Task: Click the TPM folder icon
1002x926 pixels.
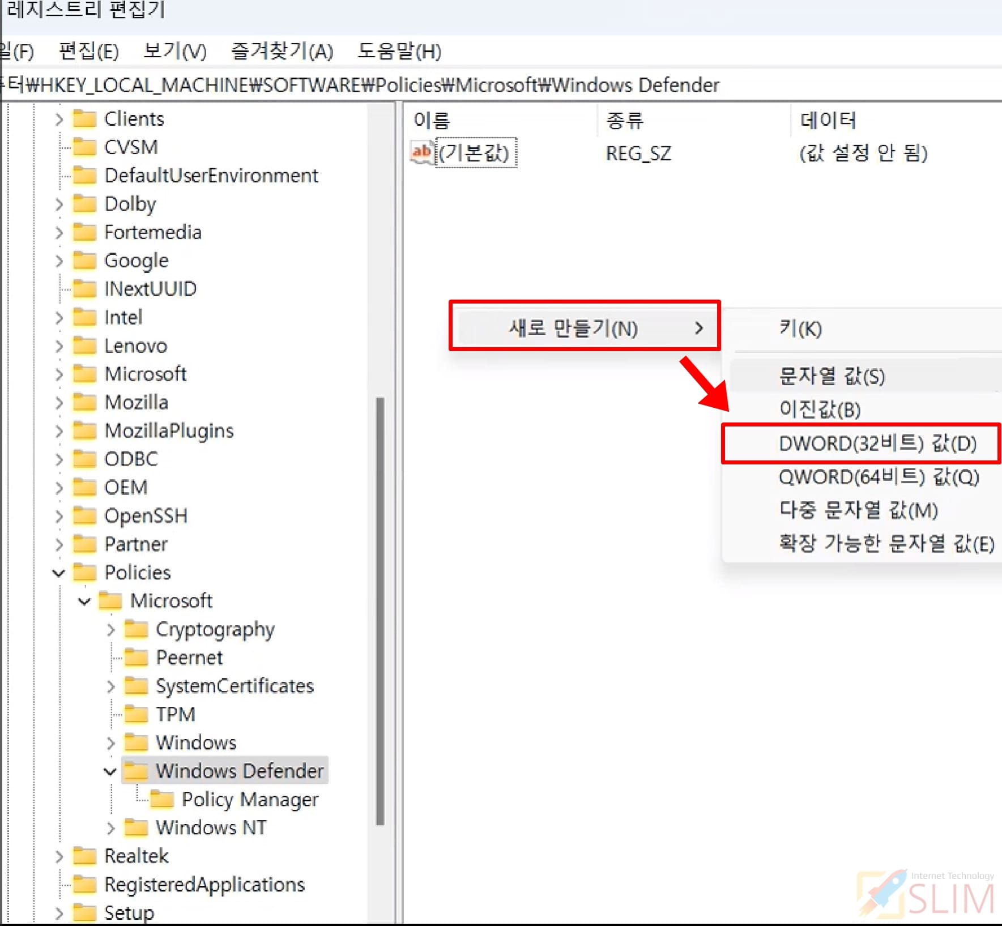Action: (x=136, y=714)
